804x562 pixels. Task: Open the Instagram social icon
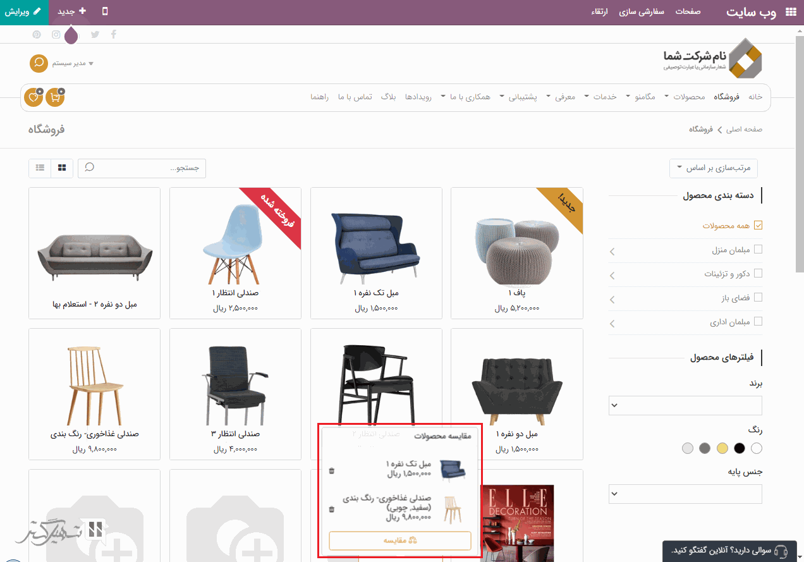pyautogui.click(x=56, y=34)
